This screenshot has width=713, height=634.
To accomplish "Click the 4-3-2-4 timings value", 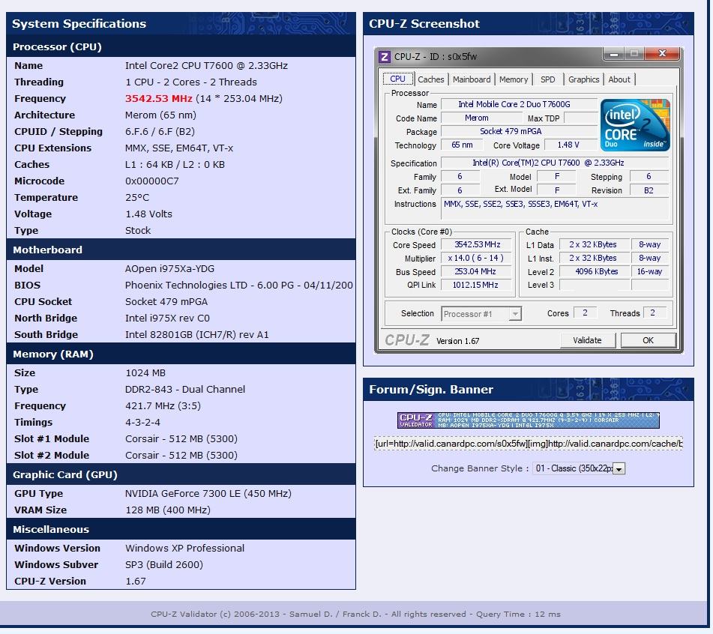I will point(142,422).
